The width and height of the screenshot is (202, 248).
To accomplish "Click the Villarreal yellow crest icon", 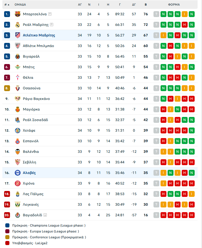I will point(18,56).
